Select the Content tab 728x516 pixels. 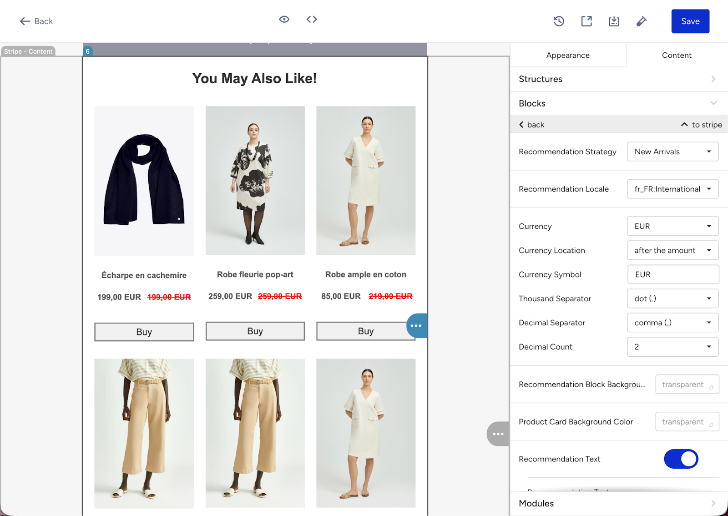(677, 55)
